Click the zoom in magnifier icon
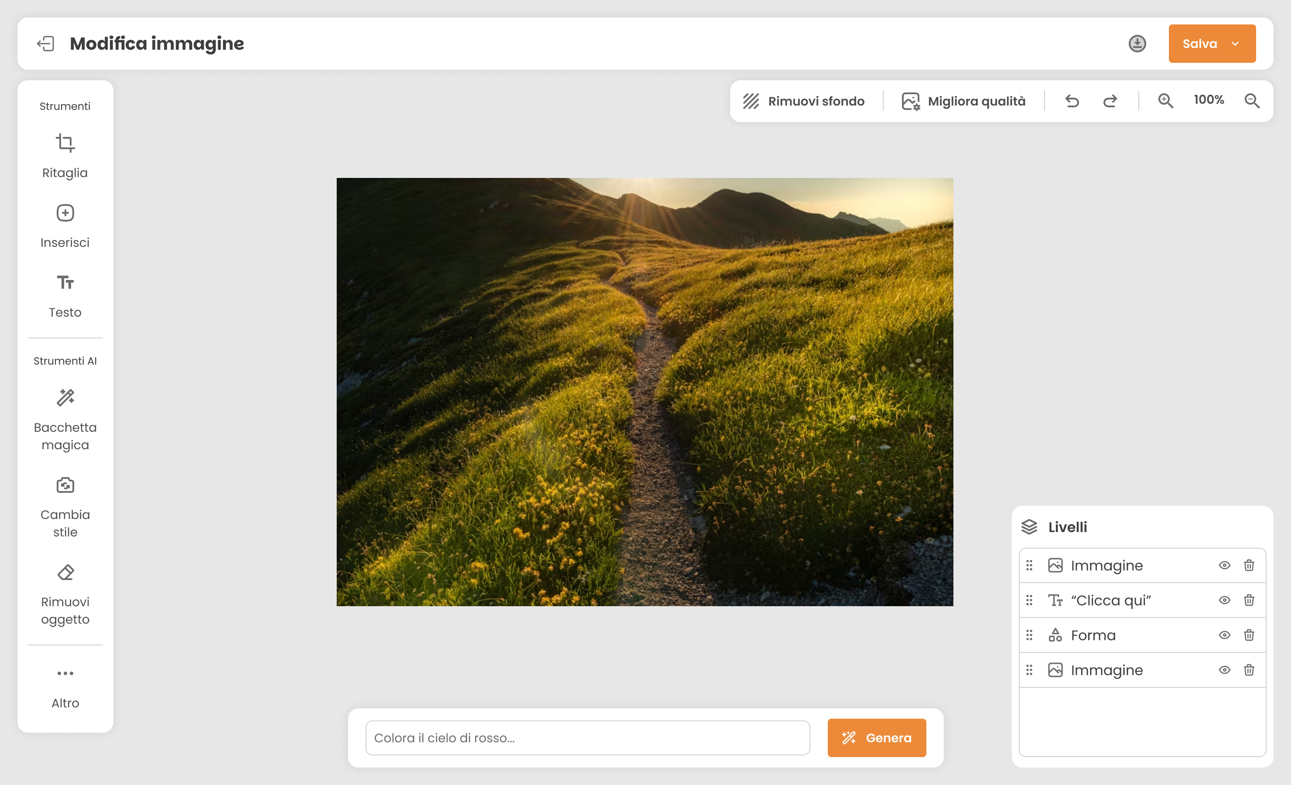 [x=1165, y=101]
